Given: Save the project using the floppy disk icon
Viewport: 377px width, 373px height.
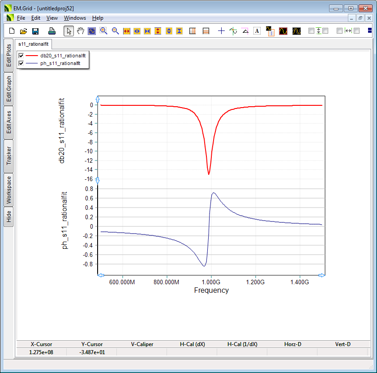Looking at the screenshot, I should [35, 31].
